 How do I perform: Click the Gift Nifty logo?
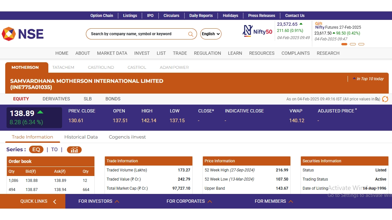[x=319, y=25]
